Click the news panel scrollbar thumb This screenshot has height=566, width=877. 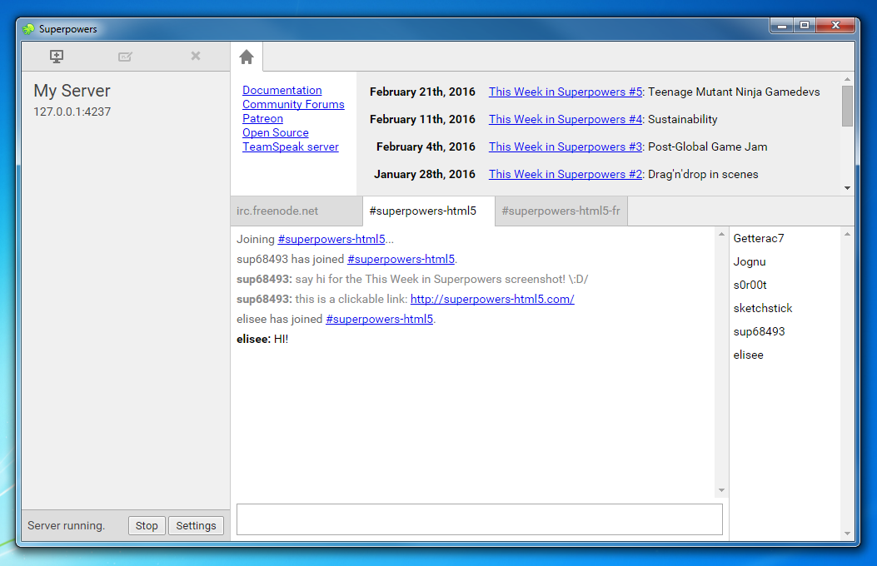point(847,107)
